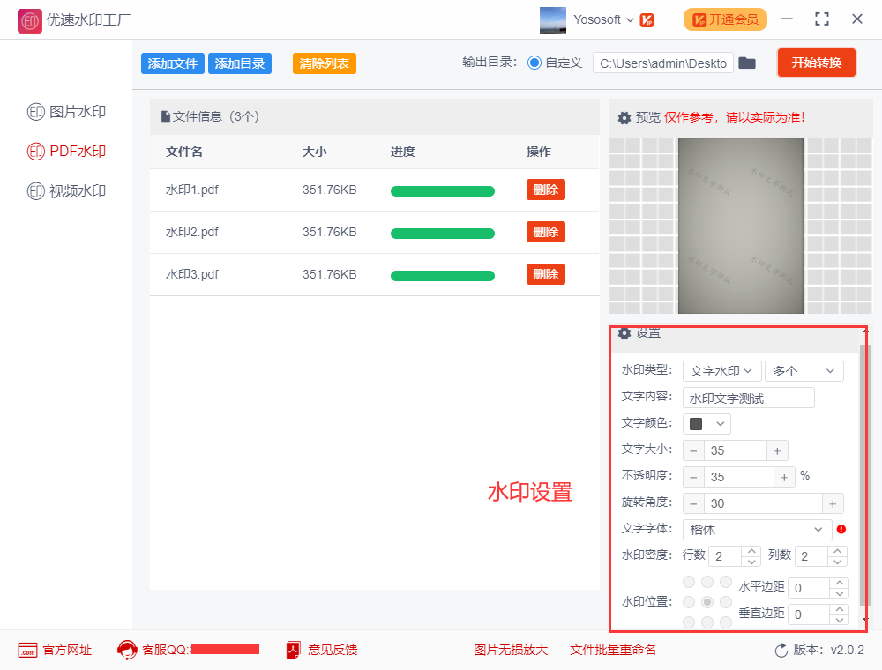Click the 文字内容 text field
882x670 pixels.
[x=748, y=398]
